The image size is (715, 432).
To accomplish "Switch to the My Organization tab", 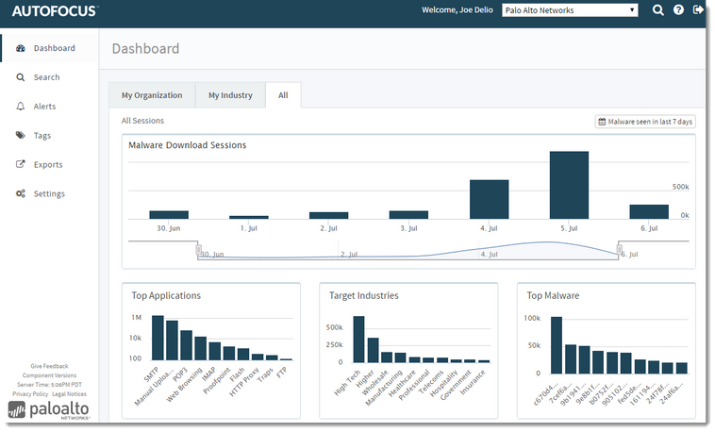I will coord(152,95).
